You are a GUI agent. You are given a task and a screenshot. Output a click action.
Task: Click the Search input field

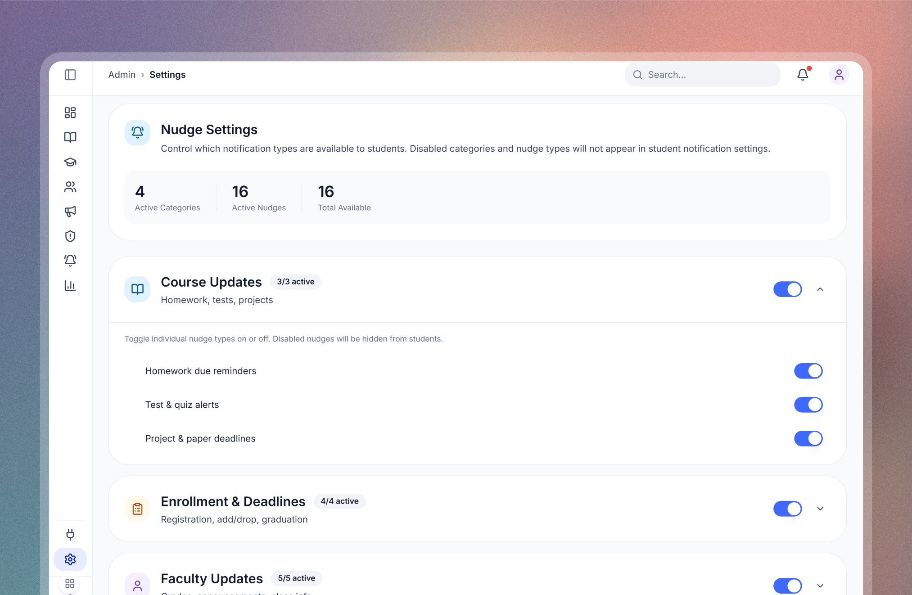[x=709, y=75]
